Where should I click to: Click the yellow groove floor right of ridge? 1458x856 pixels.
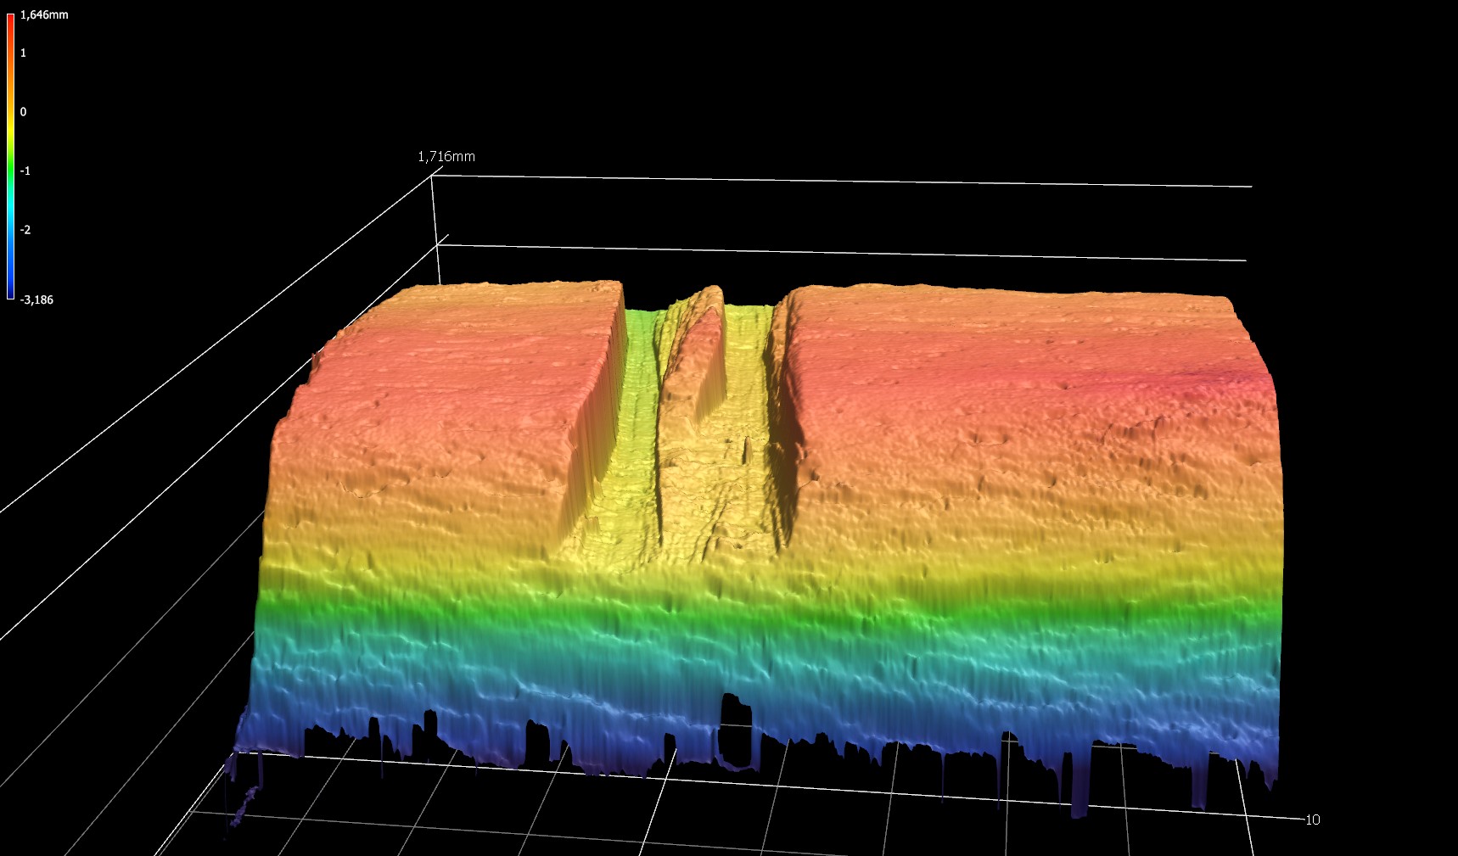[745, 424]
